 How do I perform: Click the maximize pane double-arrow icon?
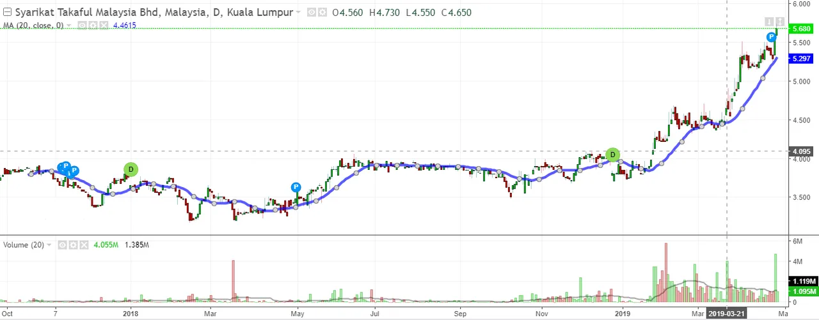click(780, 22)
